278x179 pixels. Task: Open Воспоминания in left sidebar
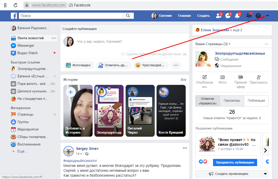point(29,144)
